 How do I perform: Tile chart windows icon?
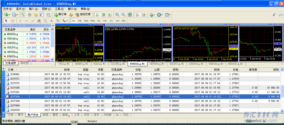[130, 15]
